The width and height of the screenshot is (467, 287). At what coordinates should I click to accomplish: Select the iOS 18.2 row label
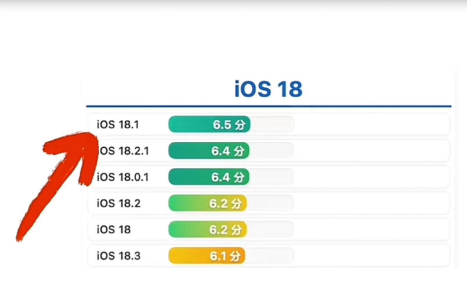click(x=119, y=203)
